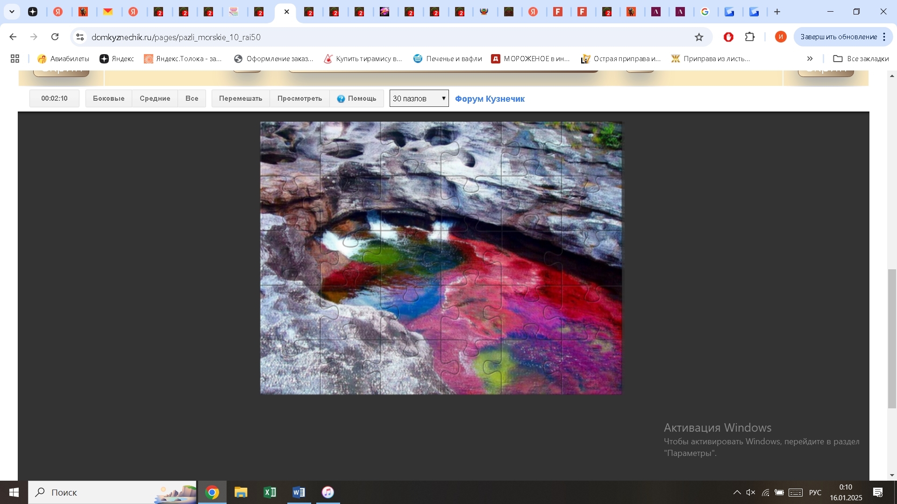Image resolution: width=897 pixels, height=504 pixels.
Task: Show only 'Боковые' edge pieces
Action: (109, 98)
